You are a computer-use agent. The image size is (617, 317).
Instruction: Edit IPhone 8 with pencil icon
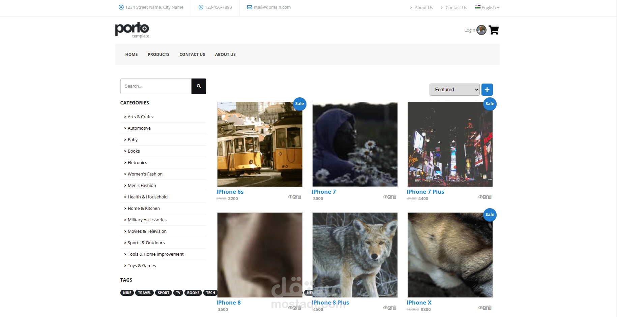point(295,308)
